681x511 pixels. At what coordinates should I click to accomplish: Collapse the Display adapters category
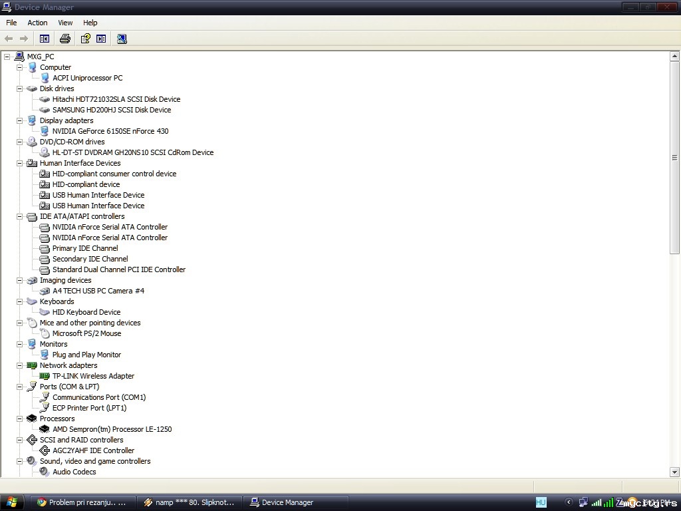19,120
